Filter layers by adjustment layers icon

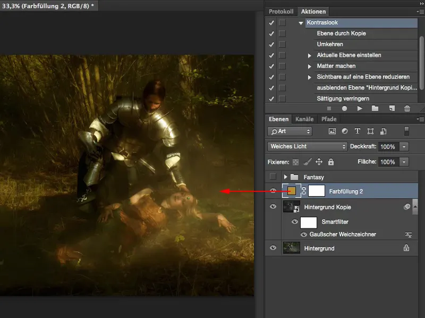(345, 131)
